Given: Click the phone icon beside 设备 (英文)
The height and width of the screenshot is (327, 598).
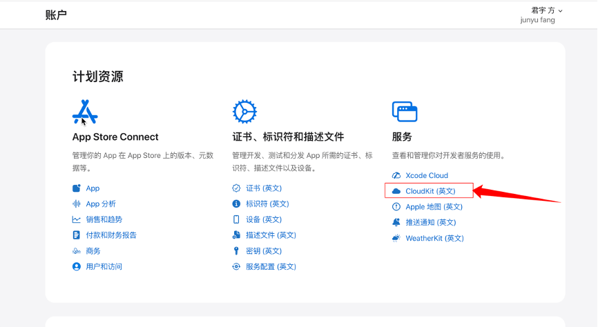Looking at the screenshot, I should 236,219.
